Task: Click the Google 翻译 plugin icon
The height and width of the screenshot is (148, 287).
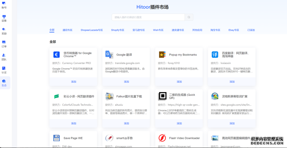Action: pyautogui.click(x=109, y=55)
